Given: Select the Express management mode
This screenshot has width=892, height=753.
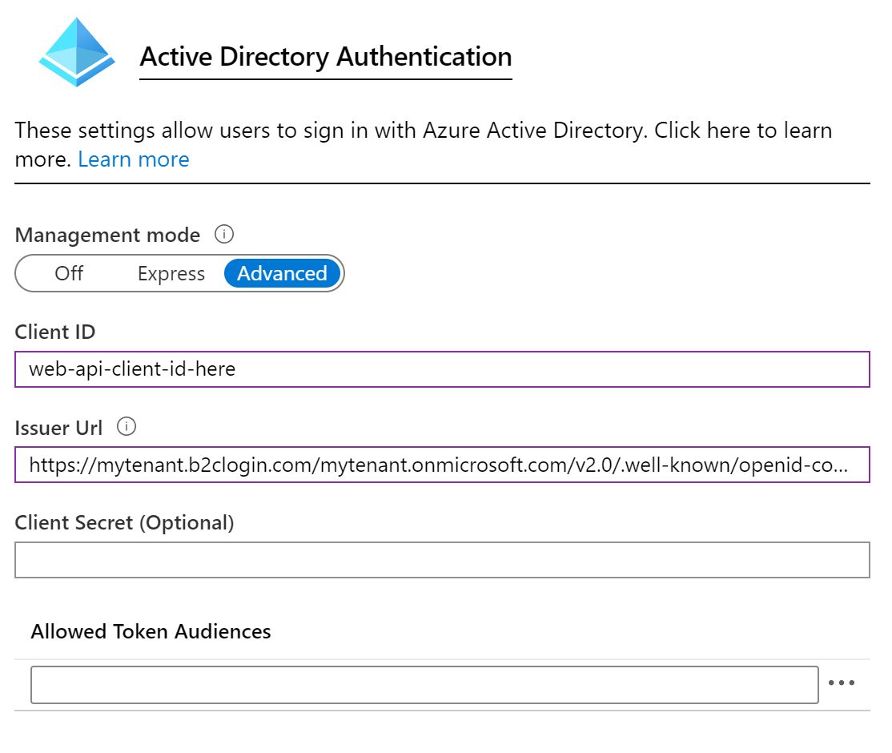Looking at the screenshot, I should [x=171, y=274].
